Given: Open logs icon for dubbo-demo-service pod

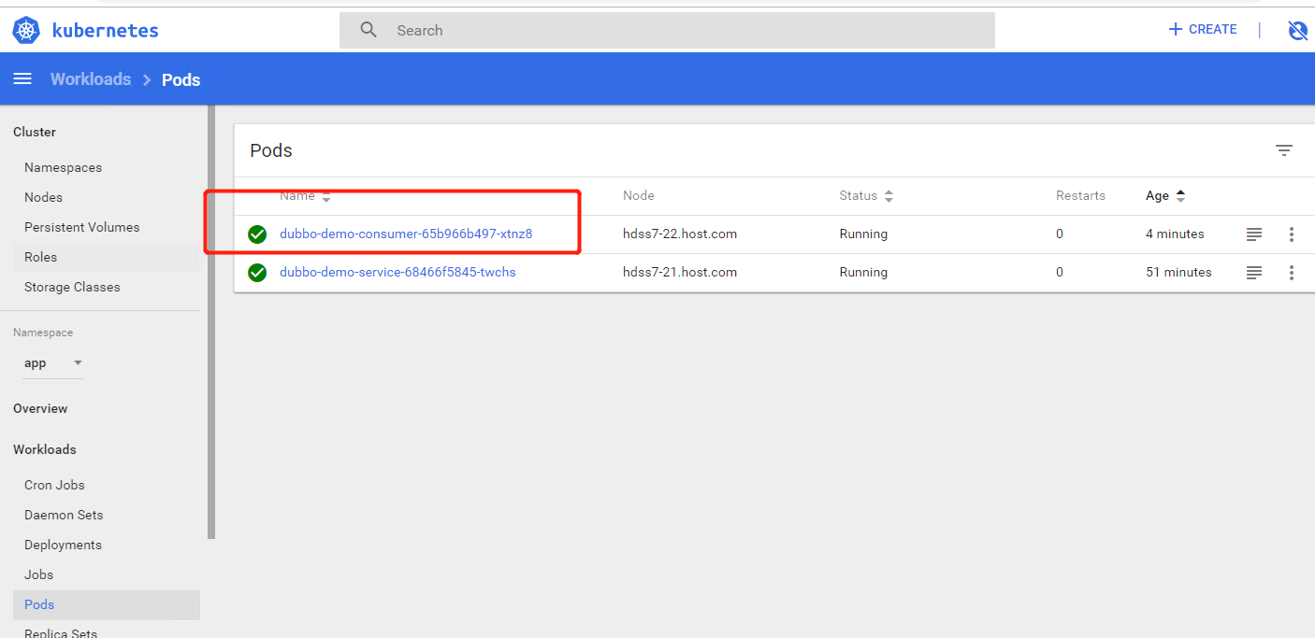Looking at the screenshot, I should tap(1254, 273).
